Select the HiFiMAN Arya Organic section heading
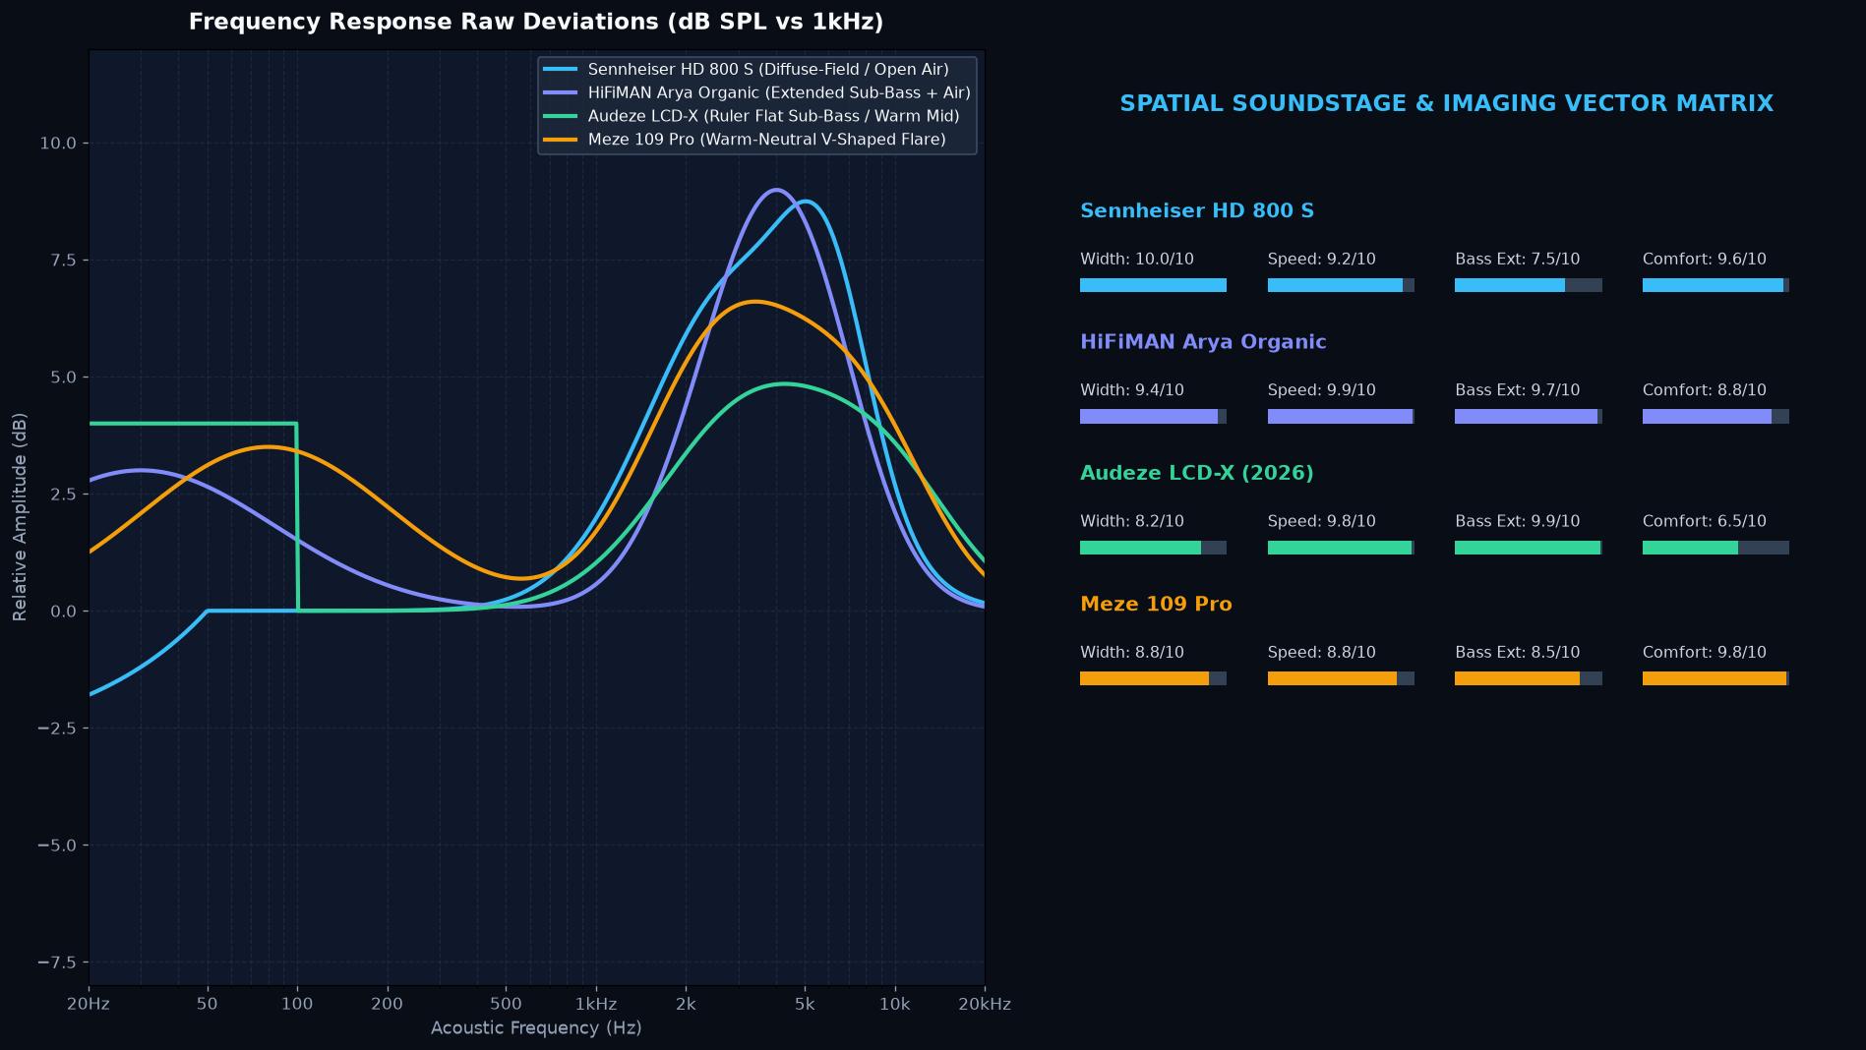The width and height of the screenshot is (1866, 1050). (x=1203, y=342)
